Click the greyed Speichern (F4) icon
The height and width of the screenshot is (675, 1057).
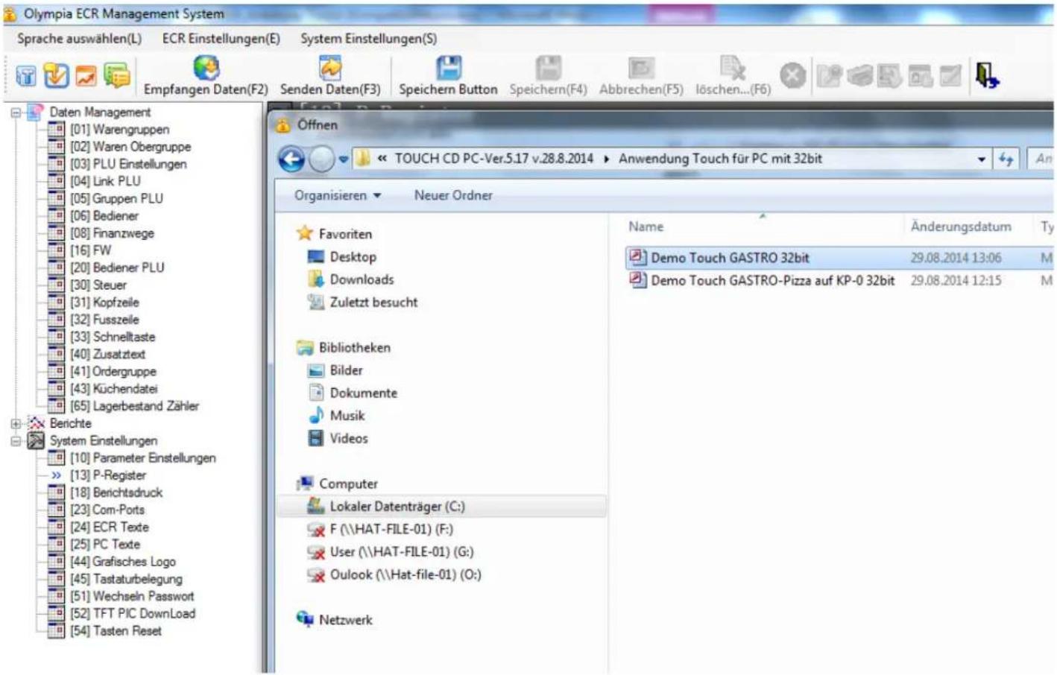click(x=549, y=69)
